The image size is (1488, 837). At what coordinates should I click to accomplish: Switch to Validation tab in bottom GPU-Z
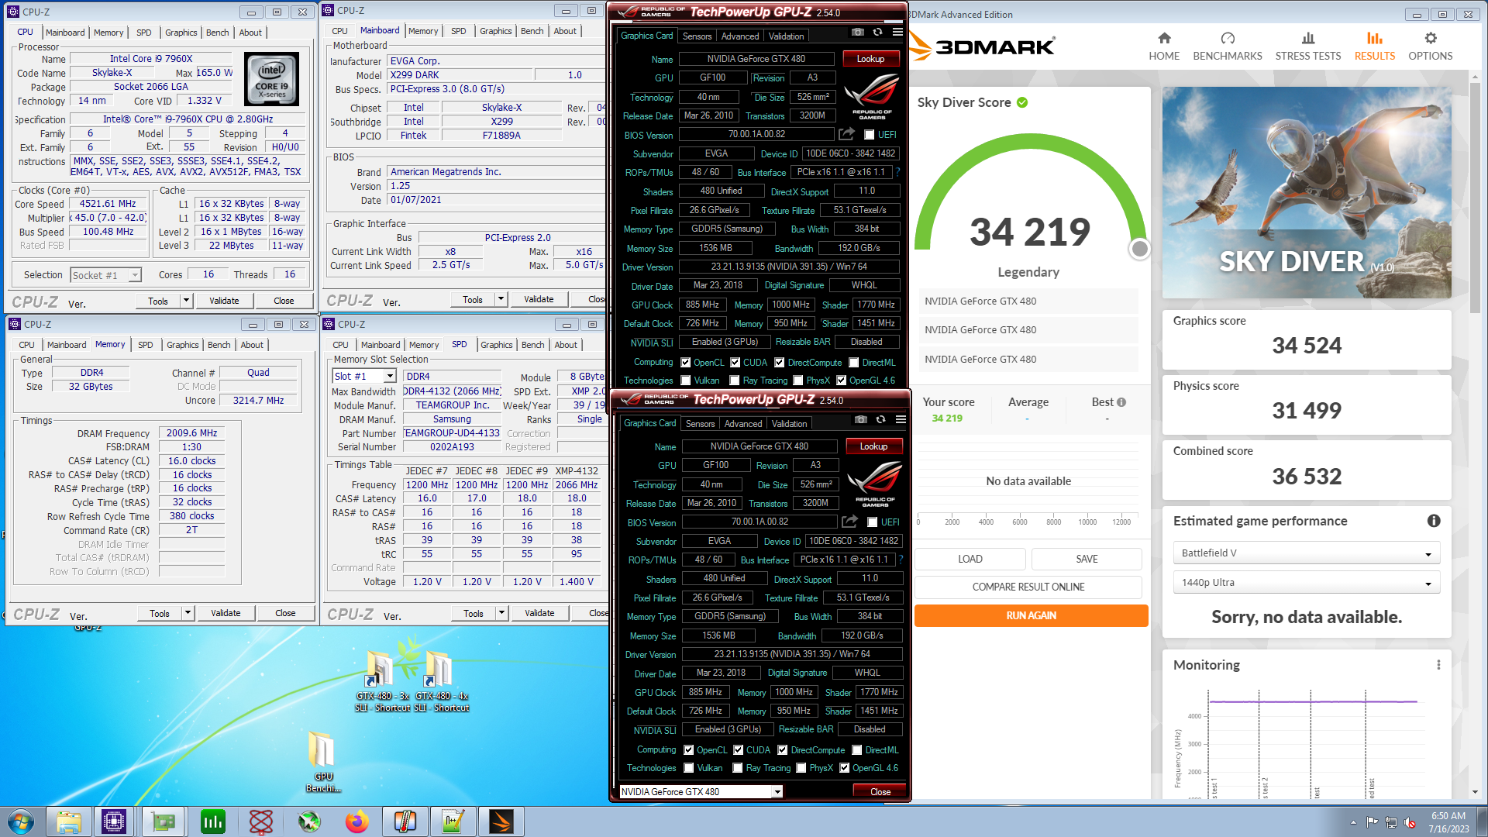[x=789, y=424]
